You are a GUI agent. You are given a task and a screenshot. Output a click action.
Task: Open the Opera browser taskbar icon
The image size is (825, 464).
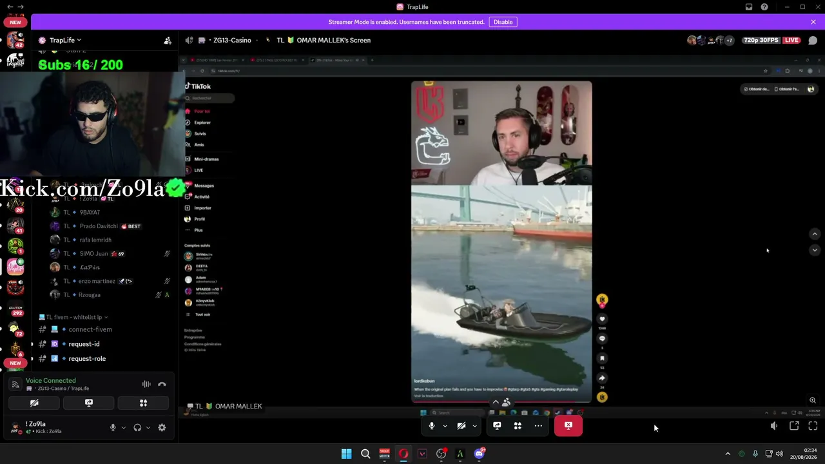pyautogui.click(x=403, y=454)
